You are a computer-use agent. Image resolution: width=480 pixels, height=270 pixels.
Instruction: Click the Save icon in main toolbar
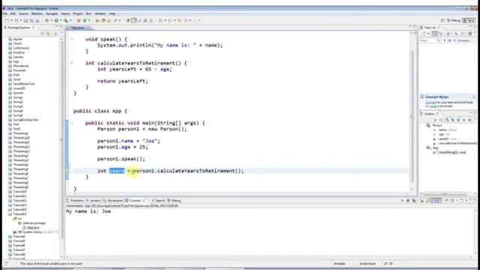26,20
